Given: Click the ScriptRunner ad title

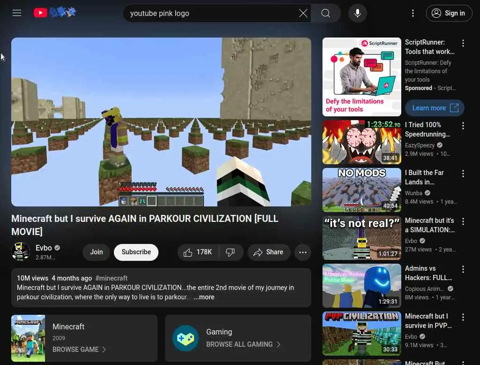Looking at the screenshot, I should (430, 47).
